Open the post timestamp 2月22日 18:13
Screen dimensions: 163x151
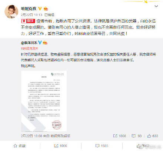click(x=31, y=15)
